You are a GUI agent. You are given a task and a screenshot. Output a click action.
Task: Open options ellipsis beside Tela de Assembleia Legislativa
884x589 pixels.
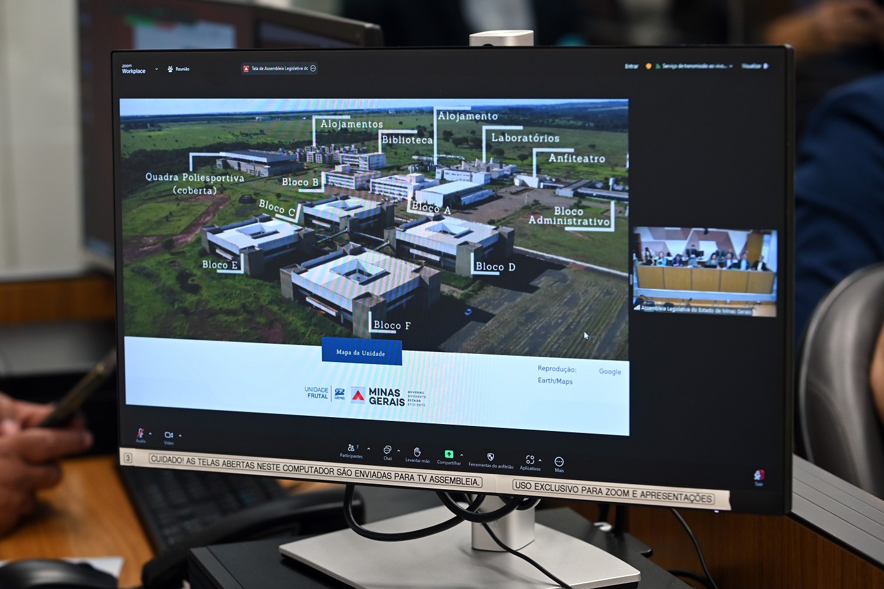313,68
